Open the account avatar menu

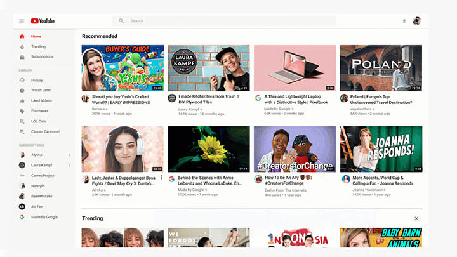click(x=417, y=21)
